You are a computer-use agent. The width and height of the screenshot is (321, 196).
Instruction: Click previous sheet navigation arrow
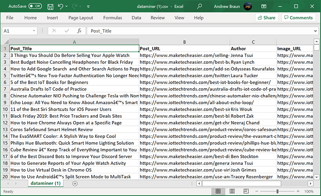tap(8, 184)
